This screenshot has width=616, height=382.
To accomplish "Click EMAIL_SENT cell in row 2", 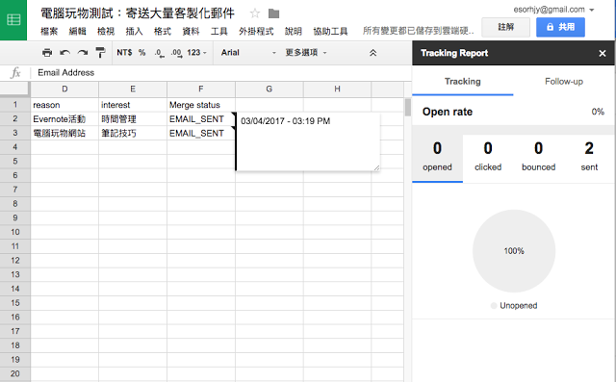I will point(201,119).
